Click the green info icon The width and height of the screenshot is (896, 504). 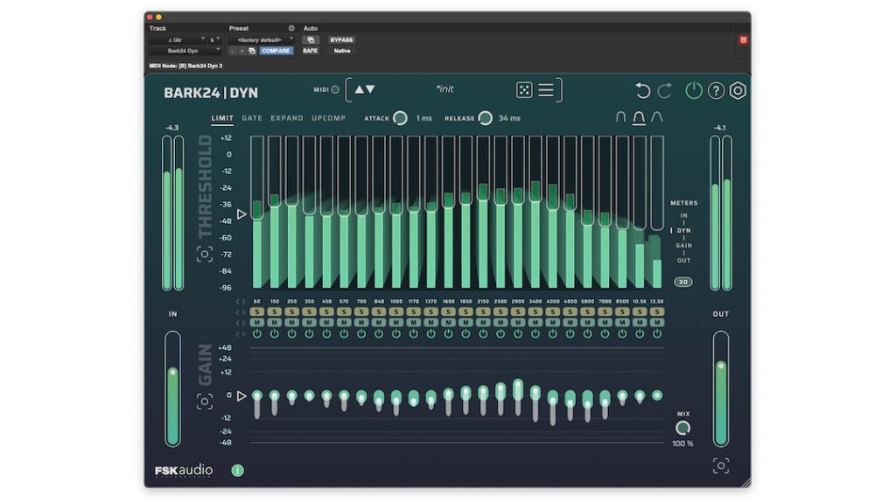[x=238, y=470]
